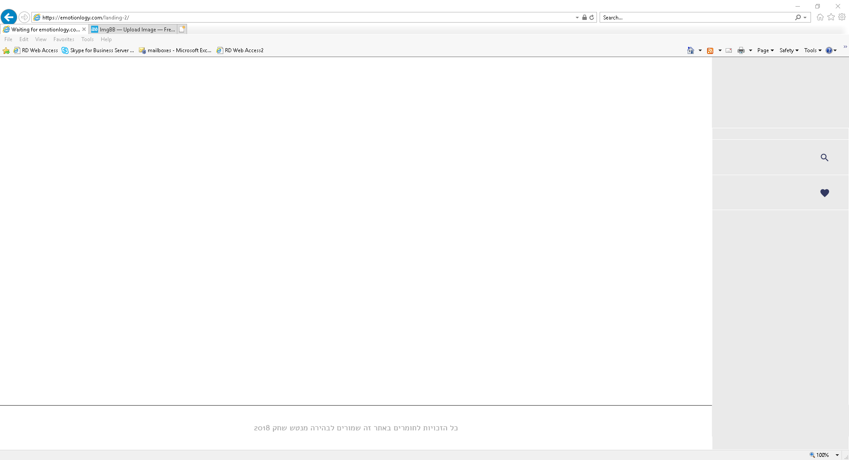Show hidden command bar items chevron
This screenshot has width=849, height=460.
[x=845, y=47]
